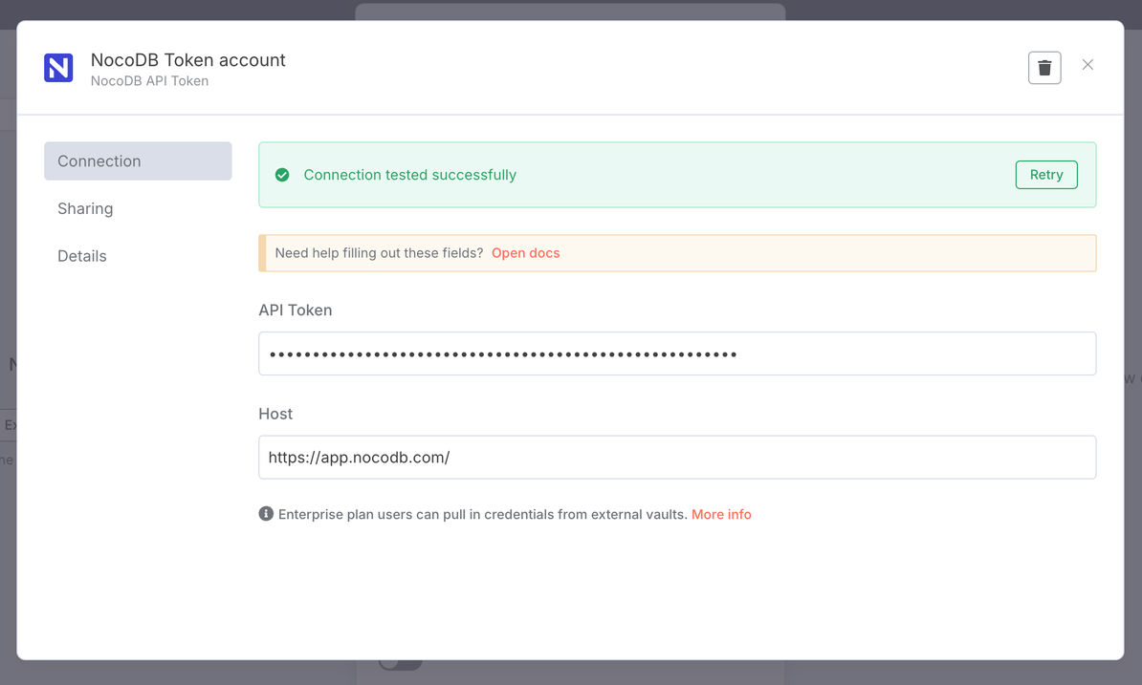The width and height of the screenshot is (1142, 685).
Task: Click 'Need help filling out these fields?' text
Action: [x=379, y=253]
